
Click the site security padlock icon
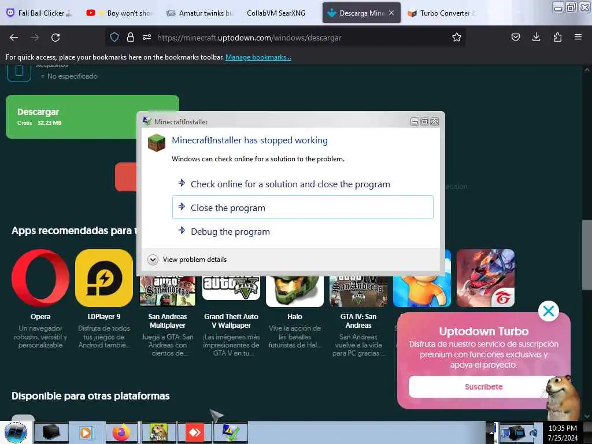[131, 37]
